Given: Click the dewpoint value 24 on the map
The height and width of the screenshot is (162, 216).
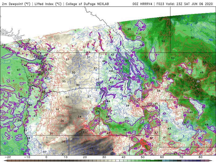Looking at the screenshot, I should (x=79, y=117).
